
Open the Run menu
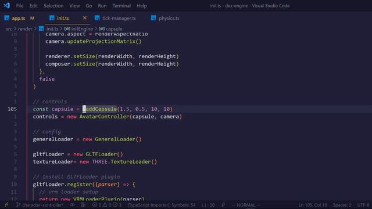pyautogui.click(x=102, y=6)
